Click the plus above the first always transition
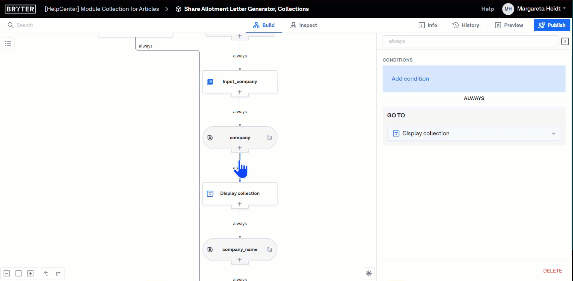The height and width of the screenshot is (281, 573). [x=240, y=36]
